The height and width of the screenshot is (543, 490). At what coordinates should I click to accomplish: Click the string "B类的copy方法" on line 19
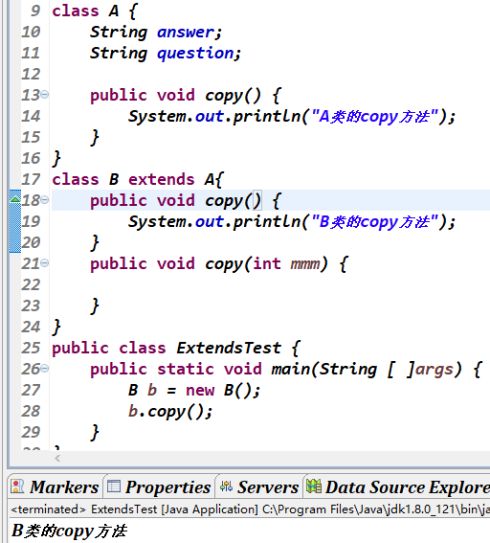point(374,221)
